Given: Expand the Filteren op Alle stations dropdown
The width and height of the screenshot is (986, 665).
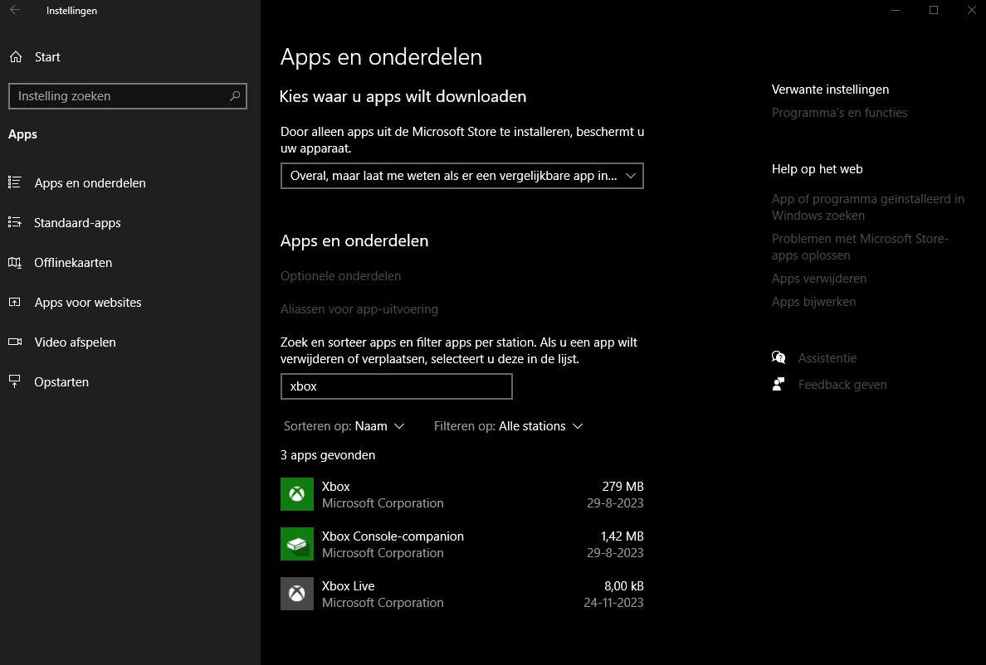Looking at the screenshot, I should pos(508,426).
